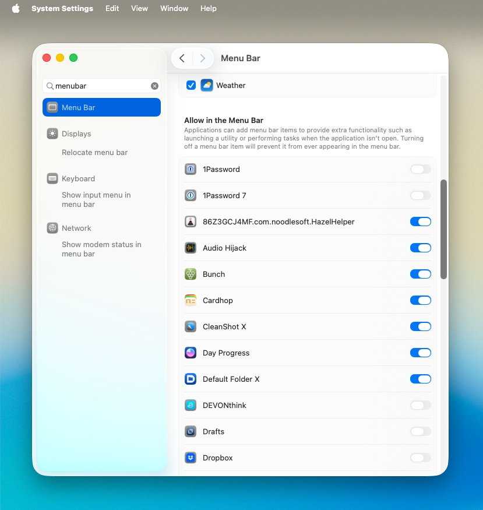Click the Day Progress app icon
This screenshot has width=483, height=510.
point(191,353)
